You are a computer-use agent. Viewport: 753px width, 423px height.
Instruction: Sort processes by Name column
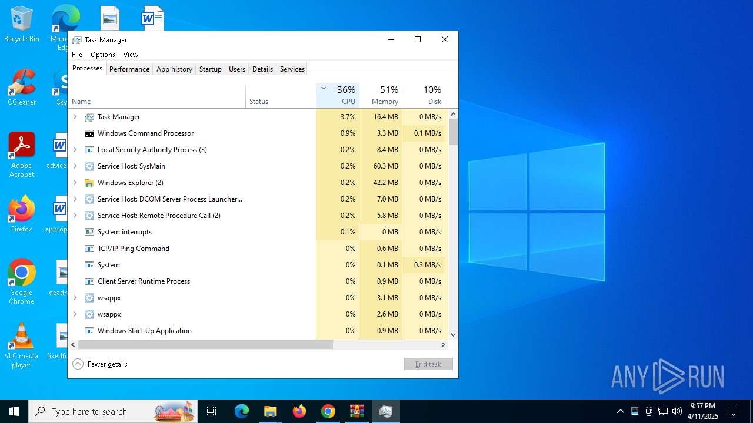point(157,96)
